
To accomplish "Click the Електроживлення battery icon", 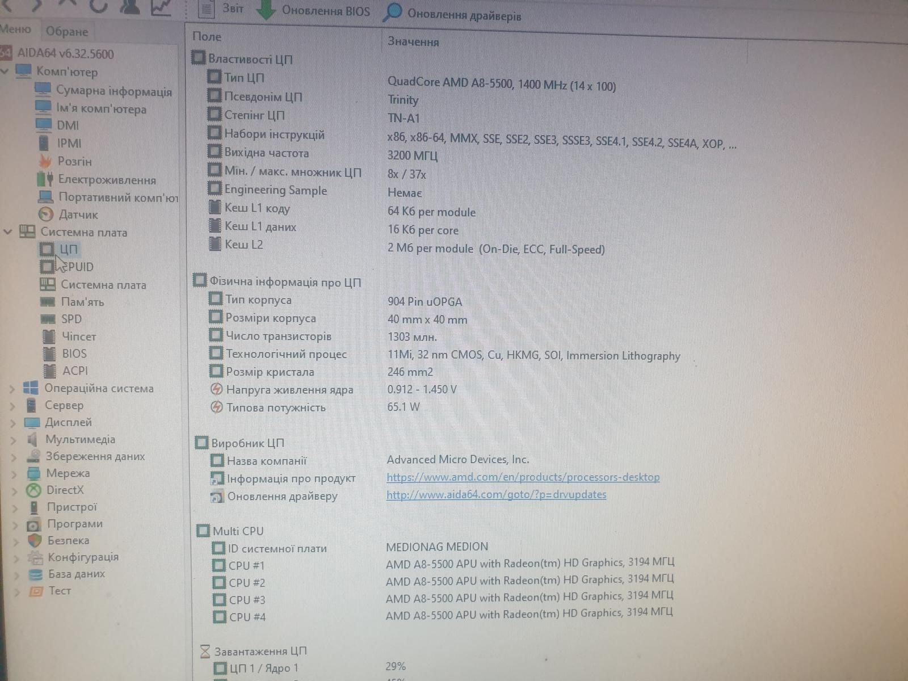I will click(x=45, y=179).
